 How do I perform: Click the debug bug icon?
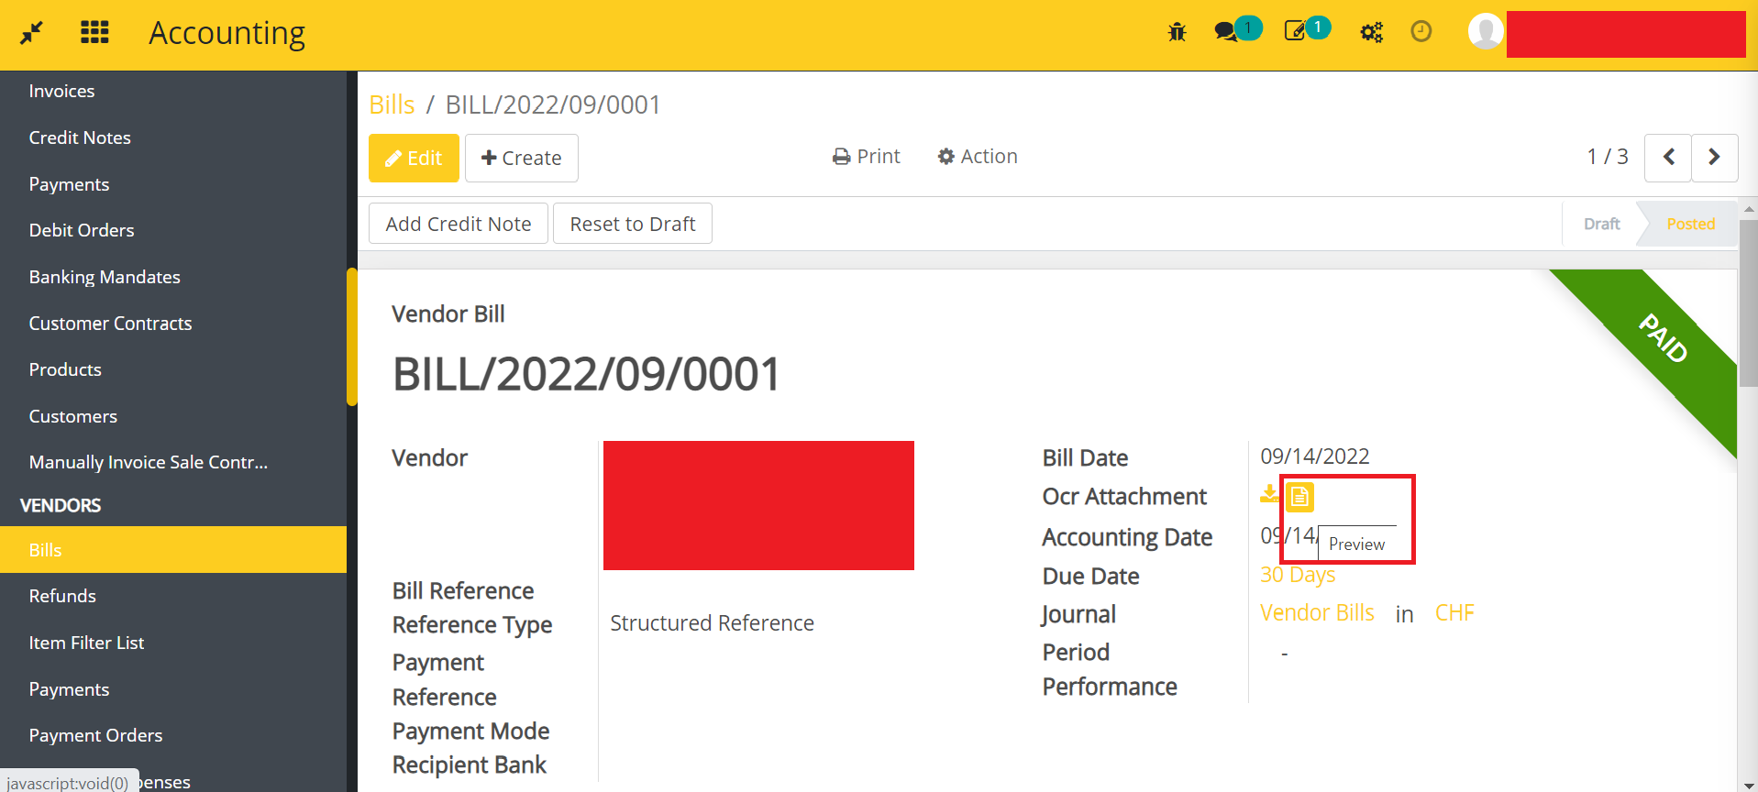click(x=1177, y=32)
